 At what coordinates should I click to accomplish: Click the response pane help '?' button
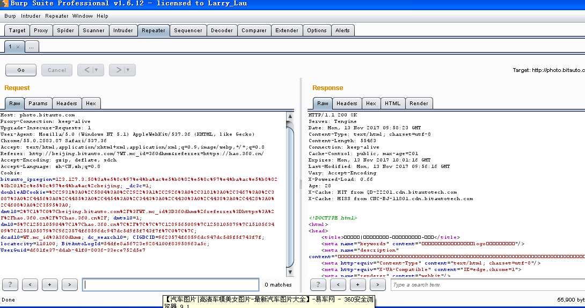[x=318, y=284]
